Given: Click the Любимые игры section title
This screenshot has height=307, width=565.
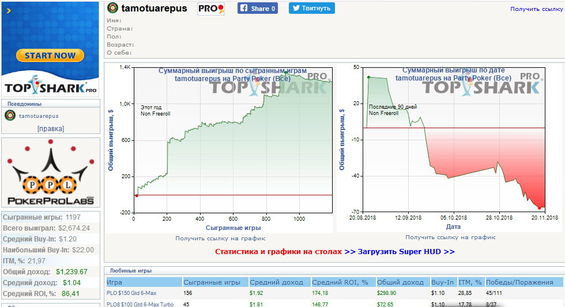Looking at the screenshot, I should pos(131,271).
